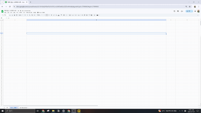
Task: Open the Gemini sparkle icon
Action: tap(195, 11)
